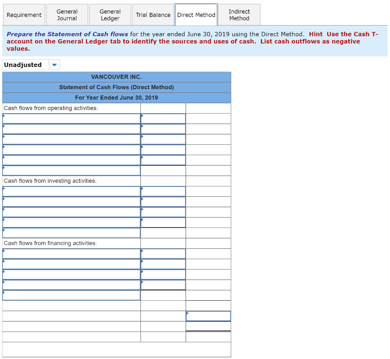Expand the account picker triangle in the first financing row
This screenshot has width=390, height=359.
[x=4, y=250]
